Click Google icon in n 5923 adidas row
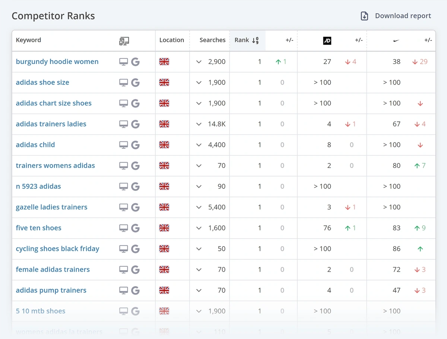 [x=136, y=186]
